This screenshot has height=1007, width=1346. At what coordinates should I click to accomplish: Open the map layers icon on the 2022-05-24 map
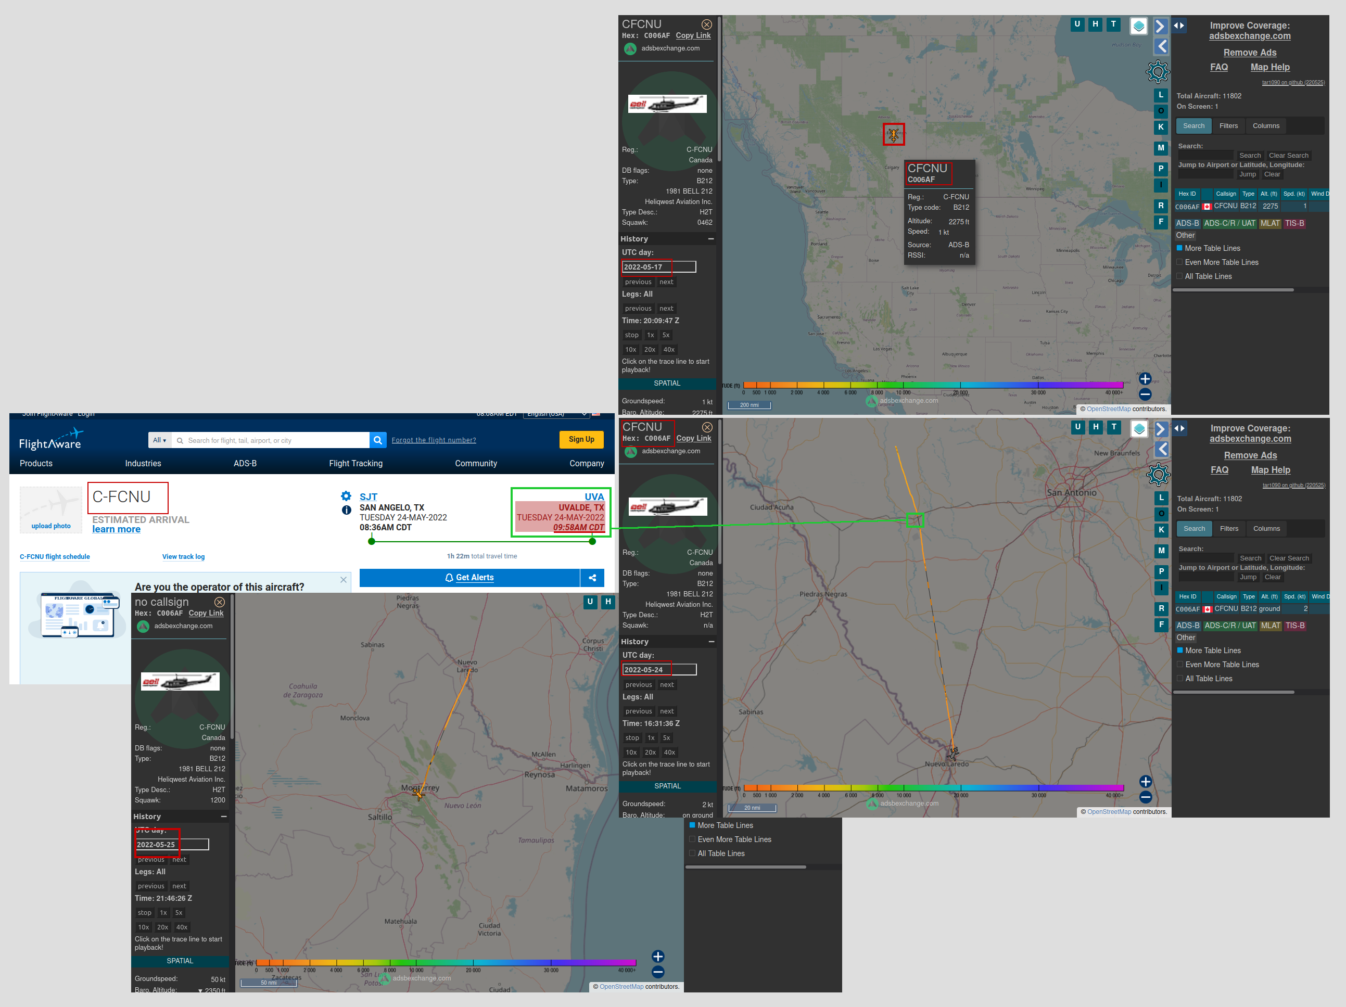point(1139,429)
